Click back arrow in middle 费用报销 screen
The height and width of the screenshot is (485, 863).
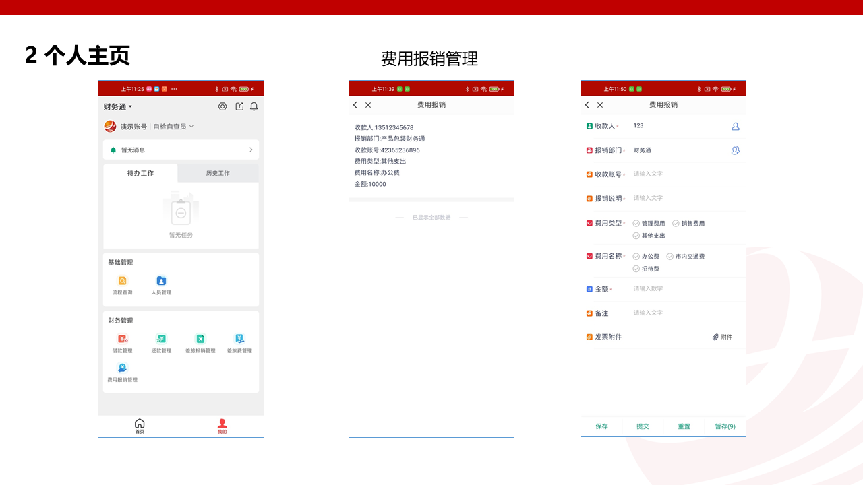coord(355,105)
